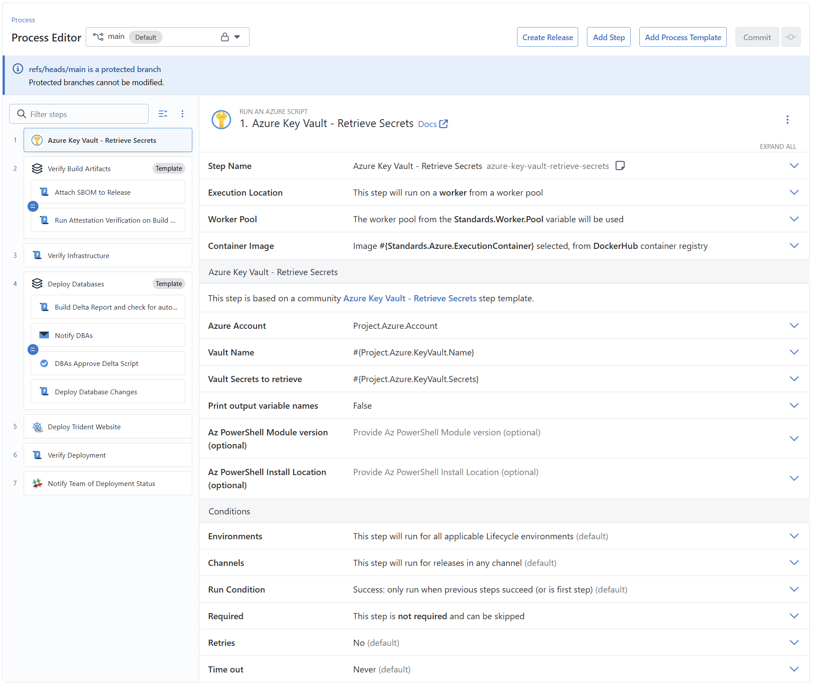The width and height of the screenshot is (819, 686).
Task: Open the Docs external link icon
Action: (444, 124)
